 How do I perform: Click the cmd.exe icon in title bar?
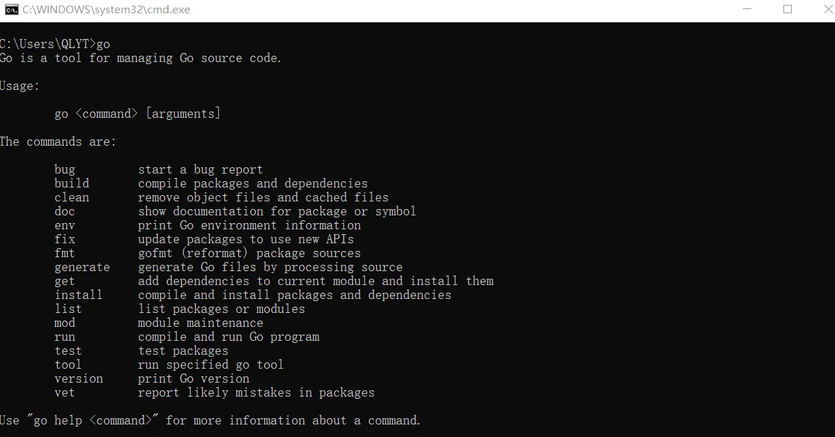coord(11,10)
